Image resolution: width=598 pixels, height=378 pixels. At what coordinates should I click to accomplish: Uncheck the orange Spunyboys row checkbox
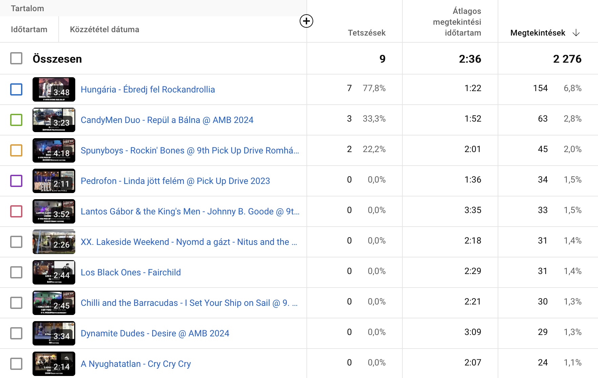tap(16, 150)
